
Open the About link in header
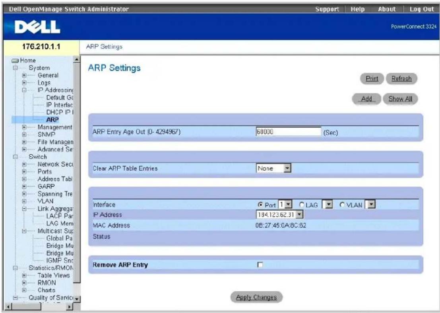[x=387, y=9]
